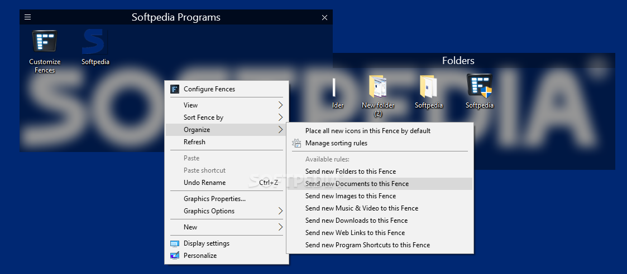Enable Send new Program Shortcuts rule
The width and height of the screenshot is (627, 274).
click(380, 245)
